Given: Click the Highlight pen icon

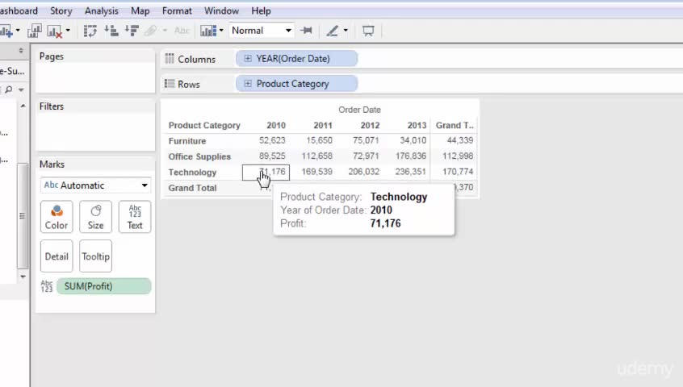Looking at the screenshot, I should coord(333,31).
